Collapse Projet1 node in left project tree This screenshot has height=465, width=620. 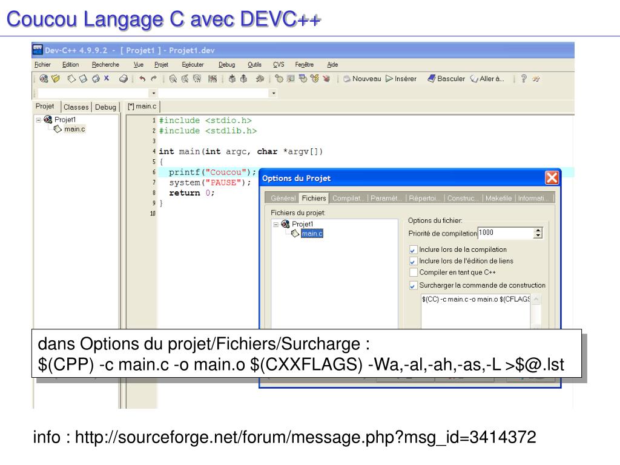tap(38, 119)
